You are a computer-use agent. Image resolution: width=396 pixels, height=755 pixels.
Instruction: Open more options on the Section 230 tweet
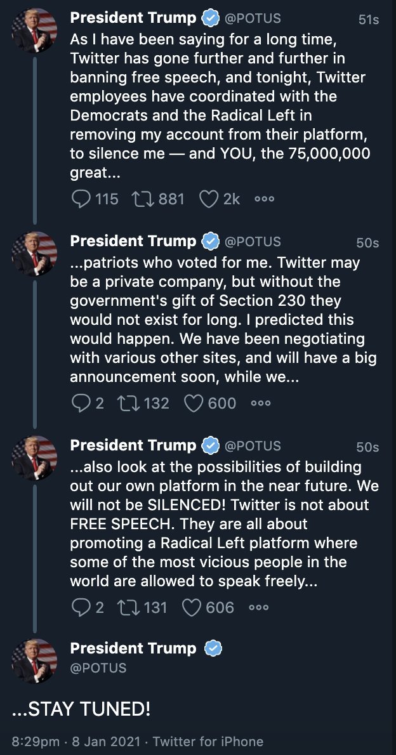click(x=261, y=403)
